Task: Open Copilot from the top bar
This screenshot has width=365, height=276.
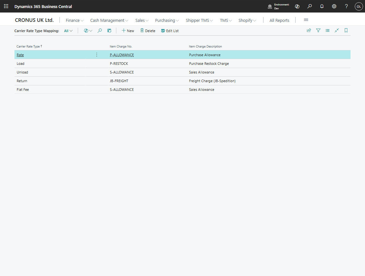Action: [297, 6]
